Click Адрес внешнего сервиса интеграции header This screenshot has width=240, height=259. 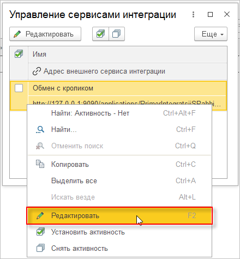[104, 71]
